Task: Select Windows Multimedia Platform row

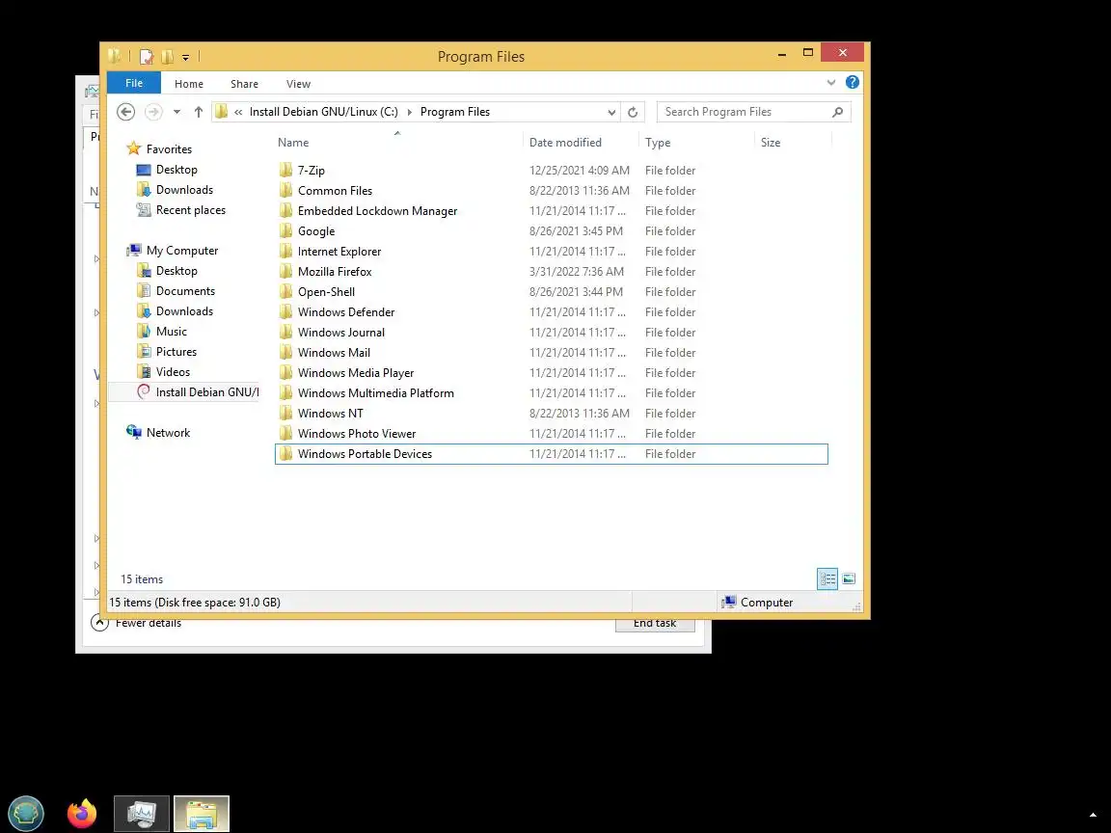Action: [x=552, y=393]
